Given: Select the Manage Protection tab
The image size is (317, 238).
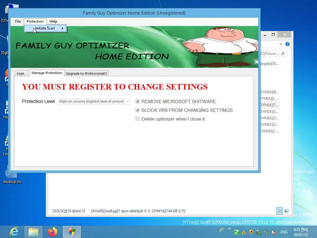Looking at the screenshot, I should (47, 73).
